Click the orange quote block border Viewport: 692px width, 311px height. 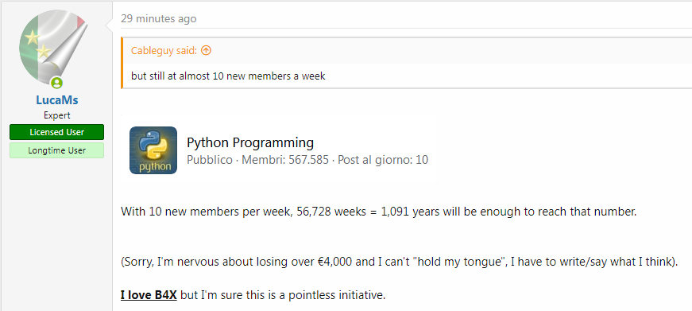pos(122,63)
